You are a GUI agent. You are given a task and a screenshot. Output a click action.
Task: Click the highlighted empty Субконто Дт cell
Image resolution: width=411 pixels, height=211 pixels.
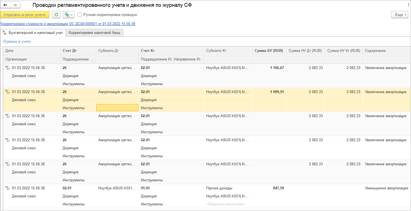click(117, 108)
